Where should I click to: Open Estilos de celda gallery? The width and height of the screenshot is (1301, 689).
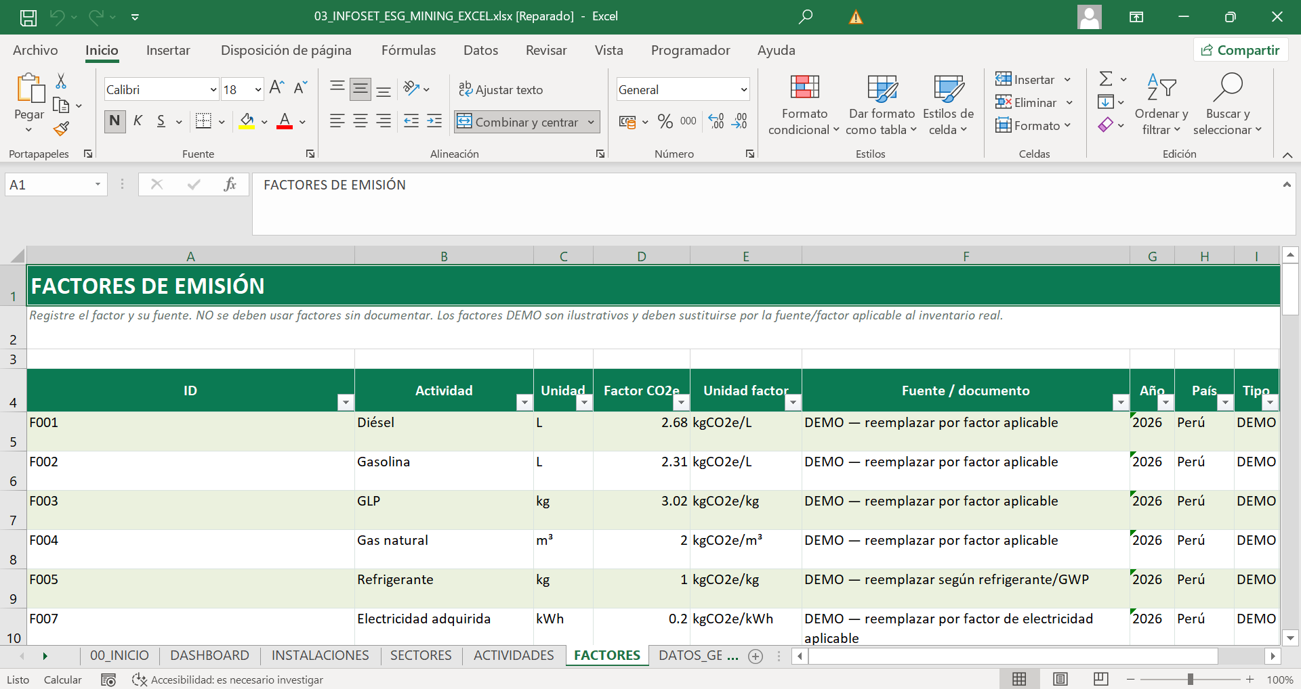(948, 105)
